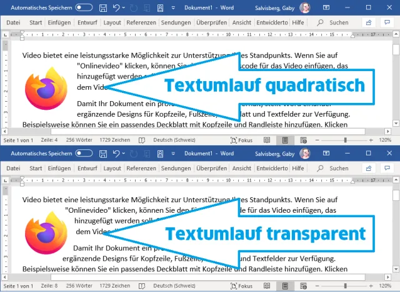
Task: Open Ansicht tab in bottom window
Action: pyautogui.click(x=242, y=168)
